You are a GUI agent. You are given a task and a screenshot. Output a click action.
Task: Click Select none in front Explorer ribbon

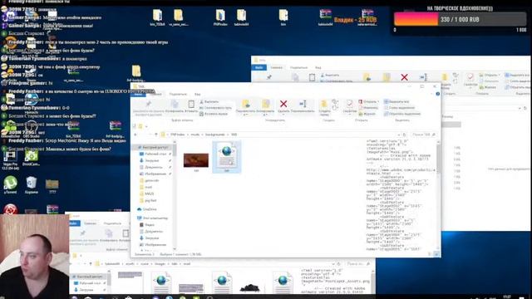coord(399,108)
